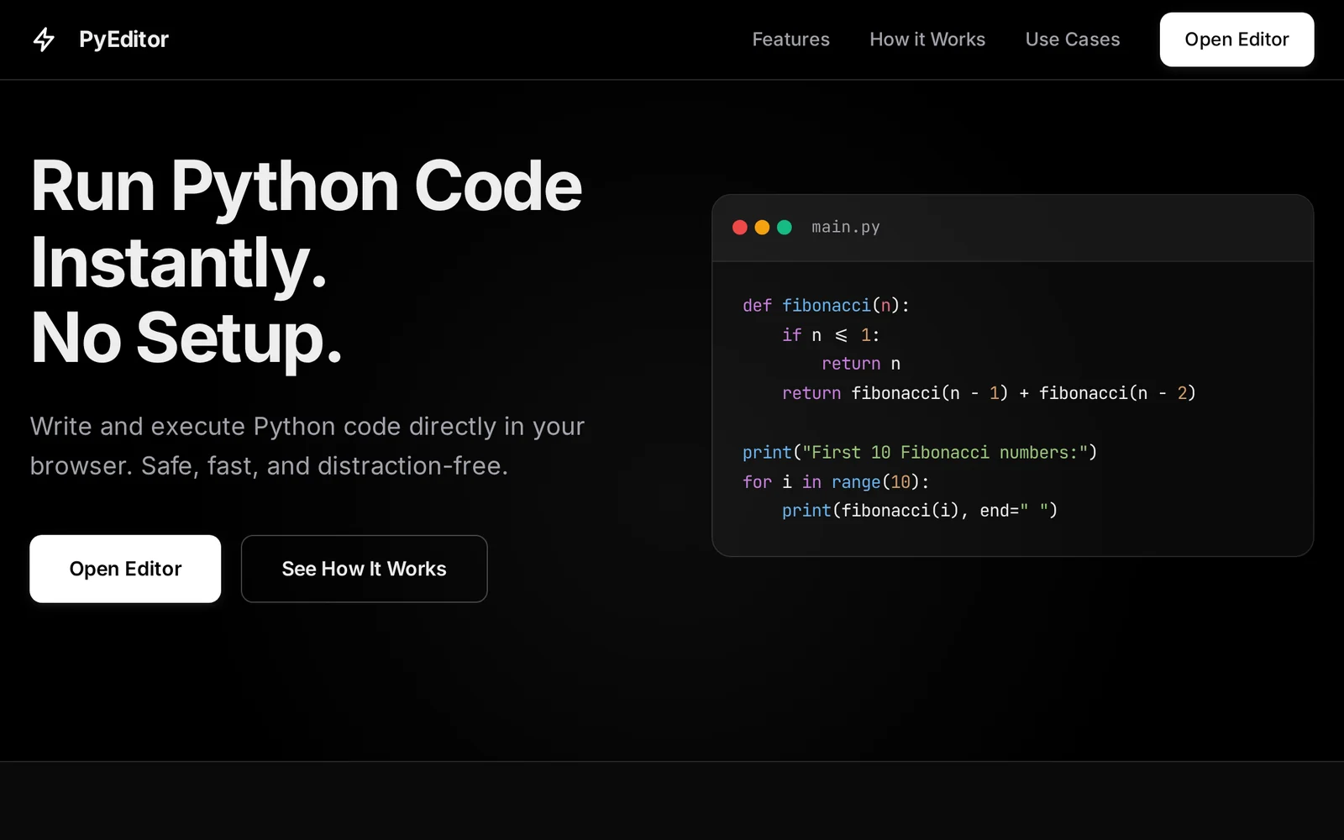Click the recursive return fibonacci line
This screenshot has height=840, width=1344.
(989, 393)
